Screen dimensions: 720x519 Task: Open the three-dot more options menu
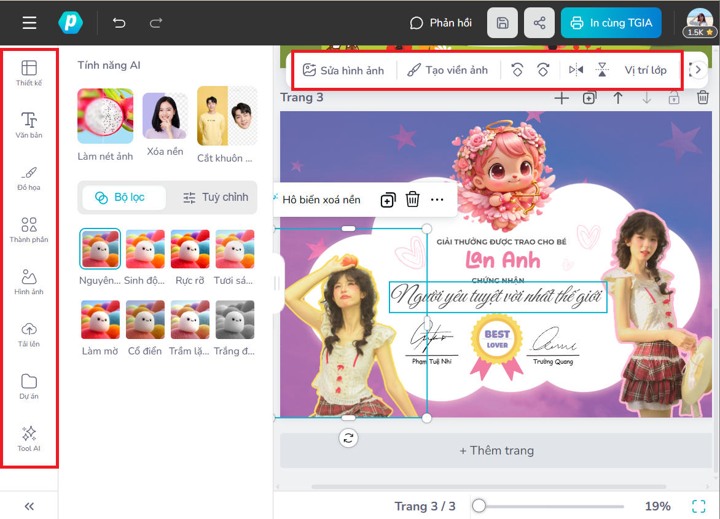tap(437, 200)
